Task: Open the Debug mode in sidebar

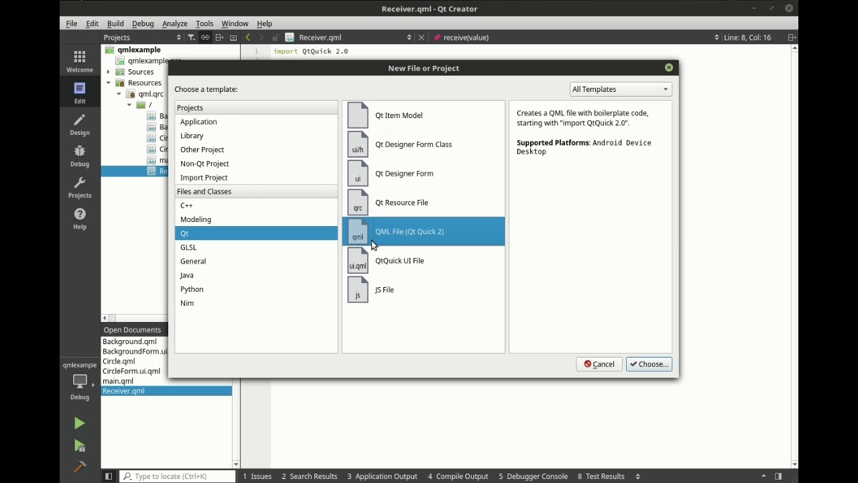Action: pyautogui.click(x=80, y=156)
